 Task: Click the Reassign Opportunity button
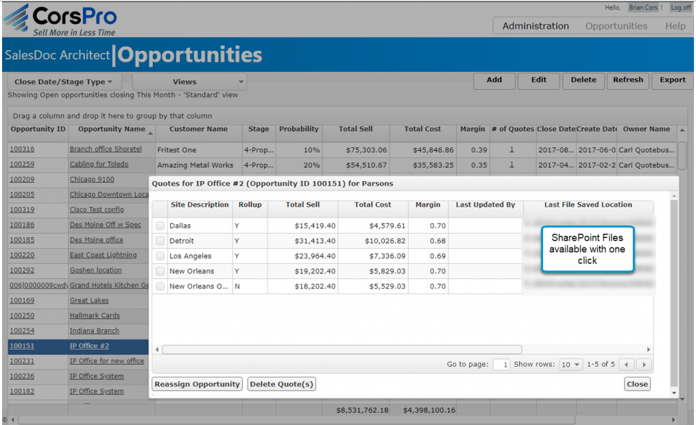click(197, 384)
